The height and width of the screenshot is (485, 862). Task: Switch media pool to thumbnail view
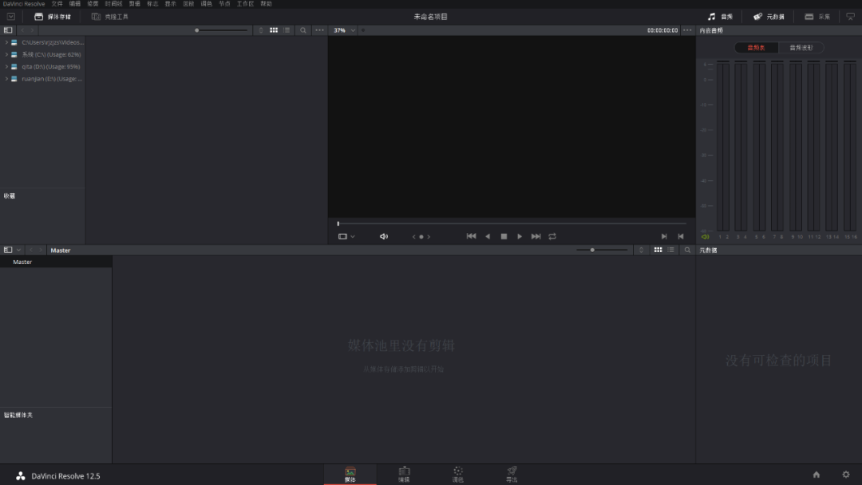pyautogui.click(x=658, y=250)
